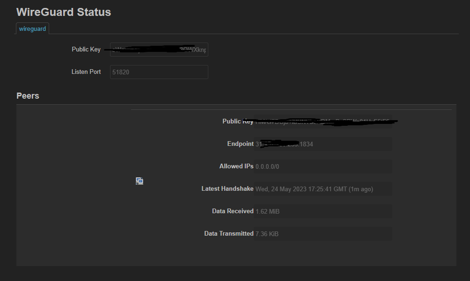Click the Data Received value 1.62 MiB
Image resolution: width=470 pixels, height=281 pixels.
click(323, 211)
